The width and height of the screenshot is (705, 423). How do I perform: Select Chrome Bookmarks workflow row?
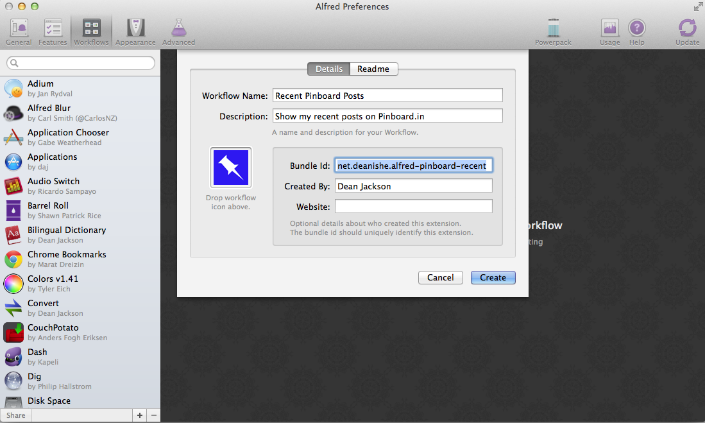click(80, 259)
